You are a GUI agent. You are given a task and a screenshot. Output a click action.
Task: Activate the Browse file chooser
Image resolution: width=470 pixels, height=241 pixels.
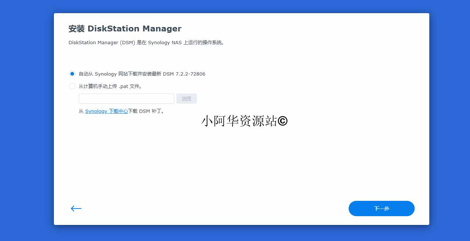pyautogui.click(x=186, y=98)
